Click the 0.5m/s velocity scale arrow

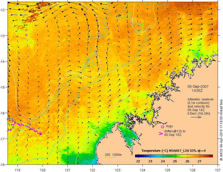196,117
